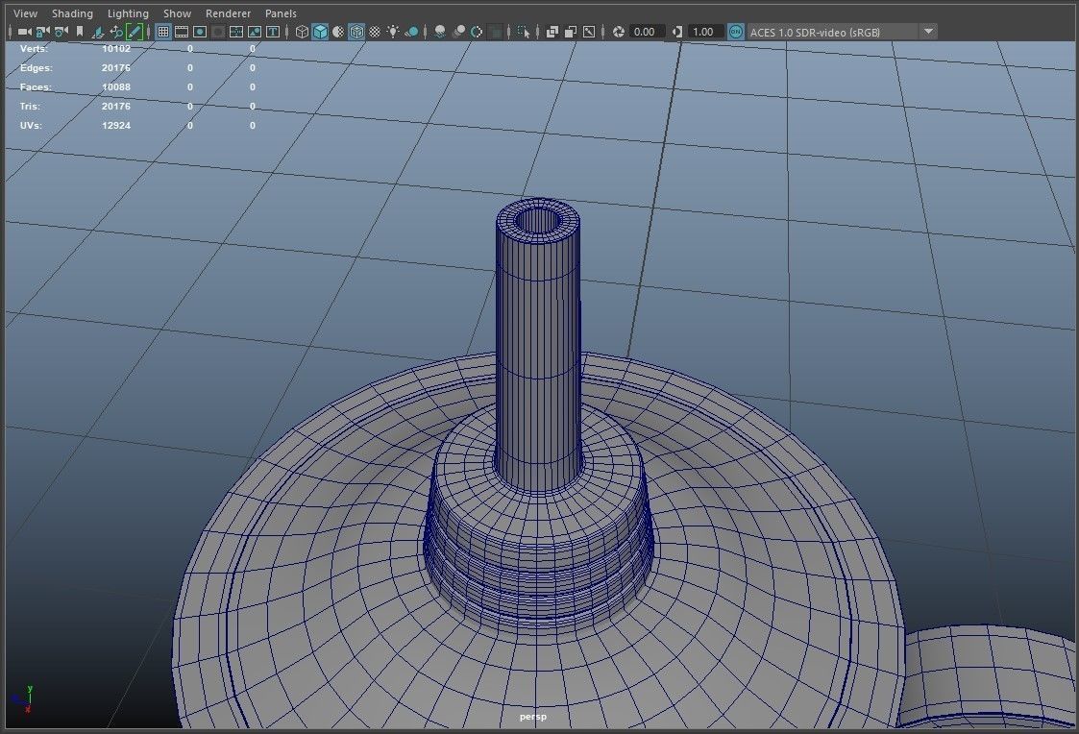Screen dimensions: 1079x734
Task: Toggle the Film Gate display
Action: 181,32
